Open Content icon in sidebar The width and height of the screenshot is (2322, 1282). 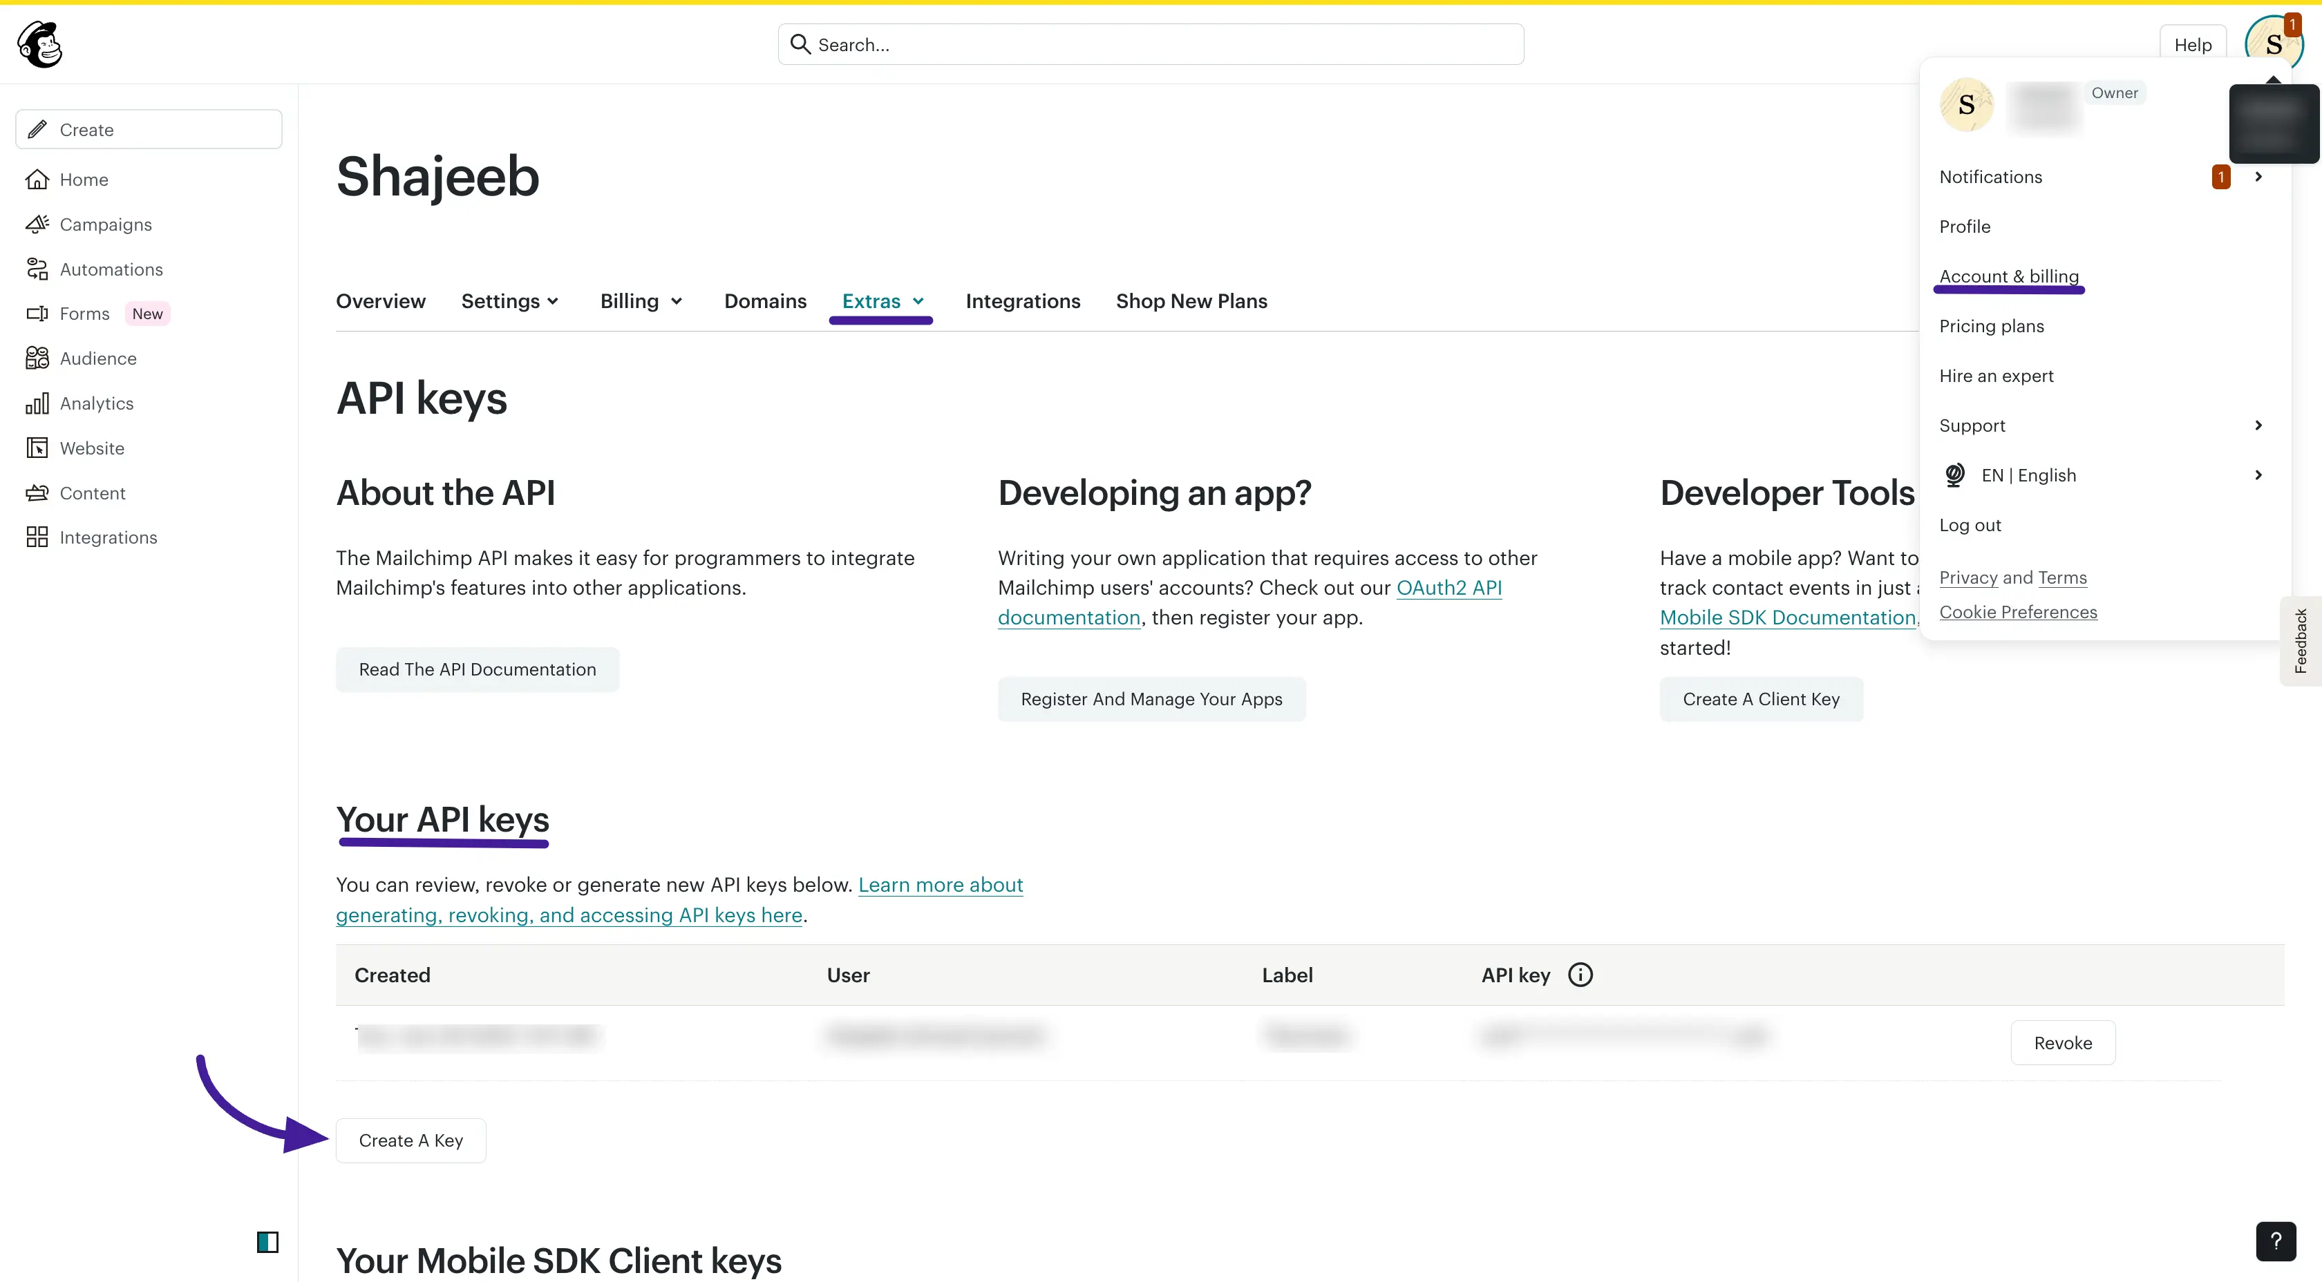coord(37,492)
